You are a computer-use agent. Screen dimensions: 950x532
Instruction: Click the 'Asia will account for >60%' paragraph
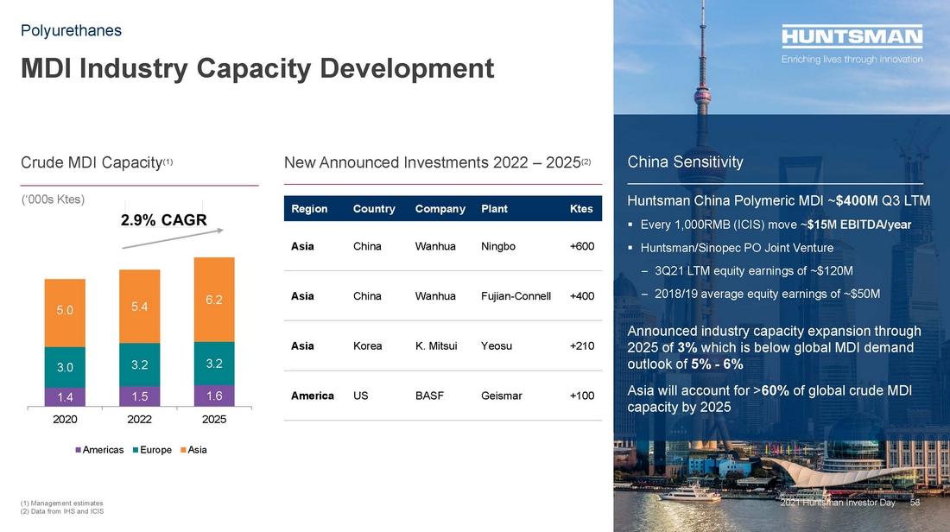click(x=769, y=399)
